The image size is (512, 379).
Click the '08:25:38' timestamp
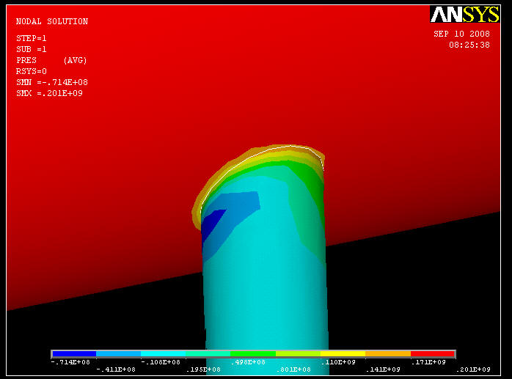(469, 45)
